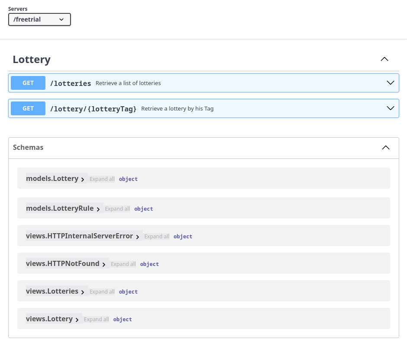Click 'object' type label of models.LotteryRule
Screen dimensions: 407x345
coord(144,209)
